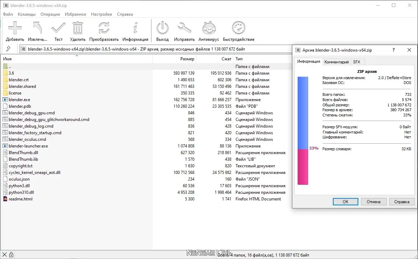Select the blender_debug_gpu.cmd script icon

pos(5,113)
